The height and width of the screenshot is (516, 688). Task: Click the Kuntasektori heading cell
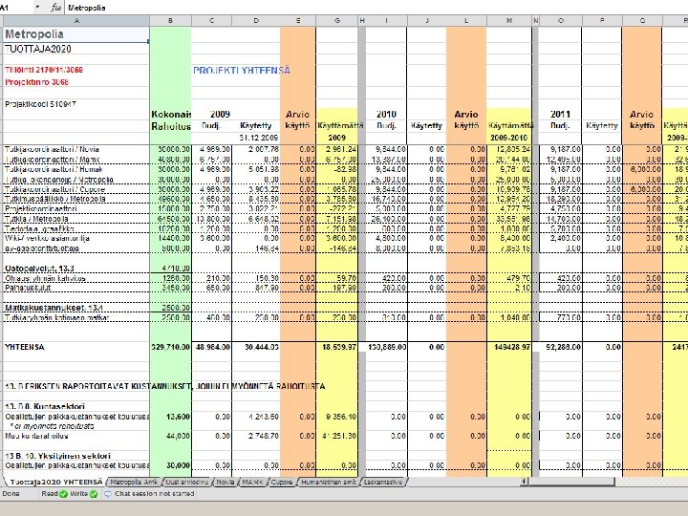coord(76,406)
